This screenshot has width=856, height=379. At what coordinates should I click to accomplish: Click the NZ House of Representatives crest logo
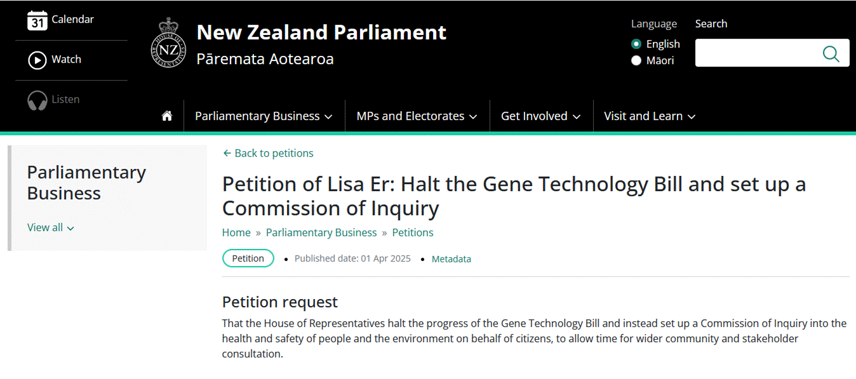[168, 43]
